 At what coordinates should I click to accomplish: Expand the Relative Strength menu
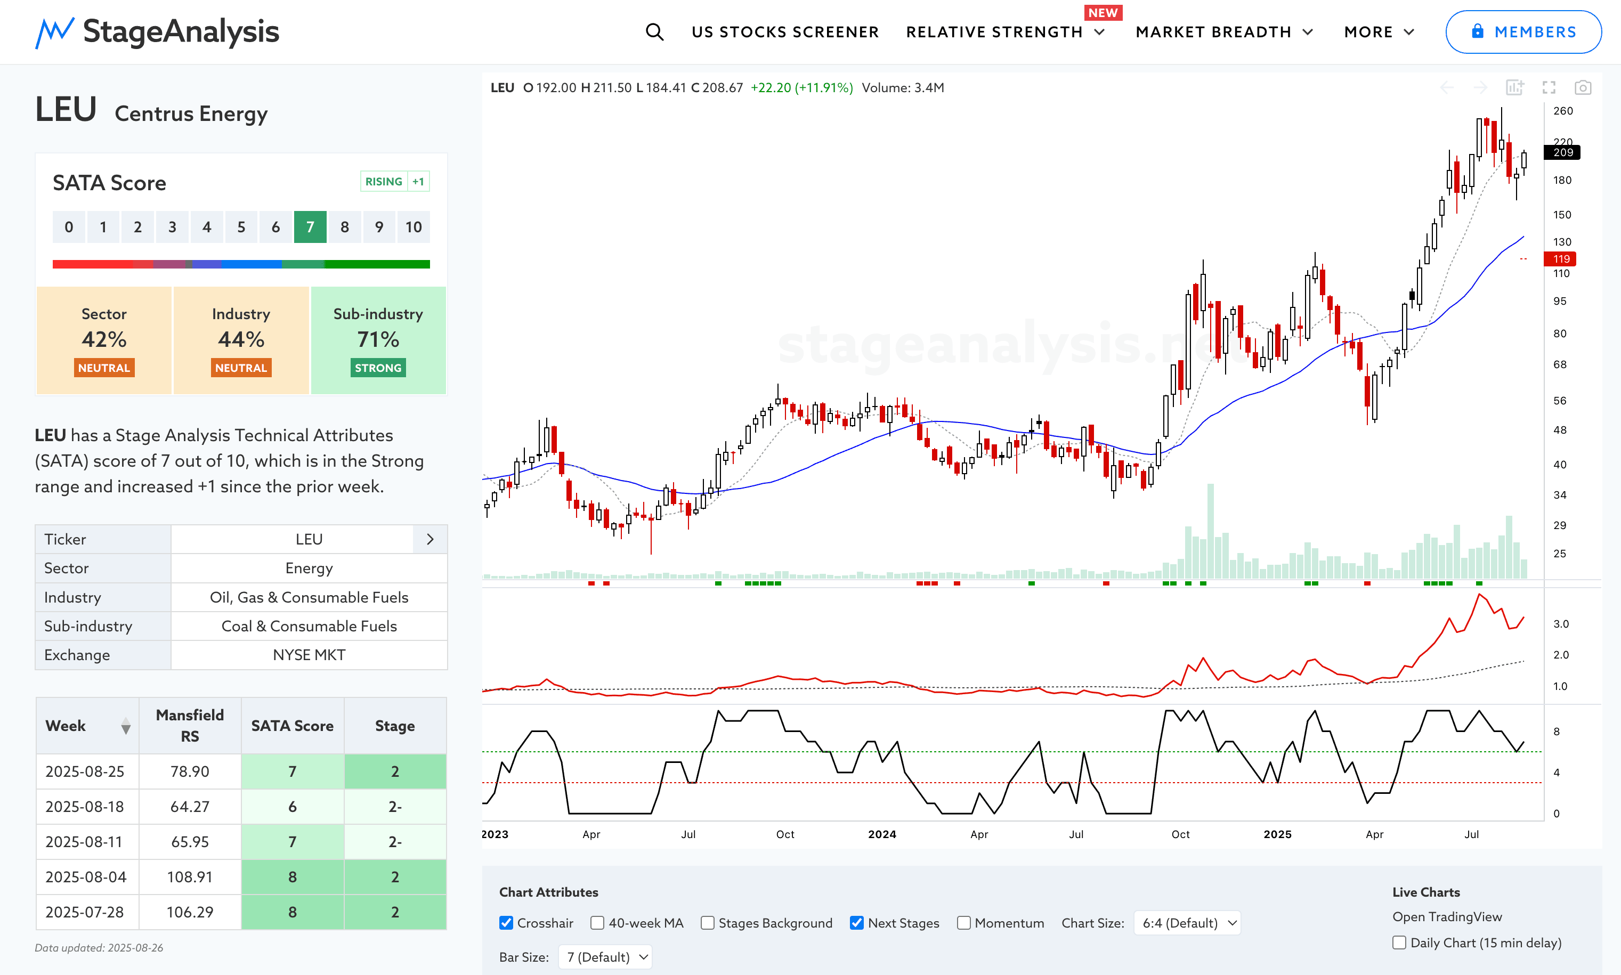coord(1006,31)
